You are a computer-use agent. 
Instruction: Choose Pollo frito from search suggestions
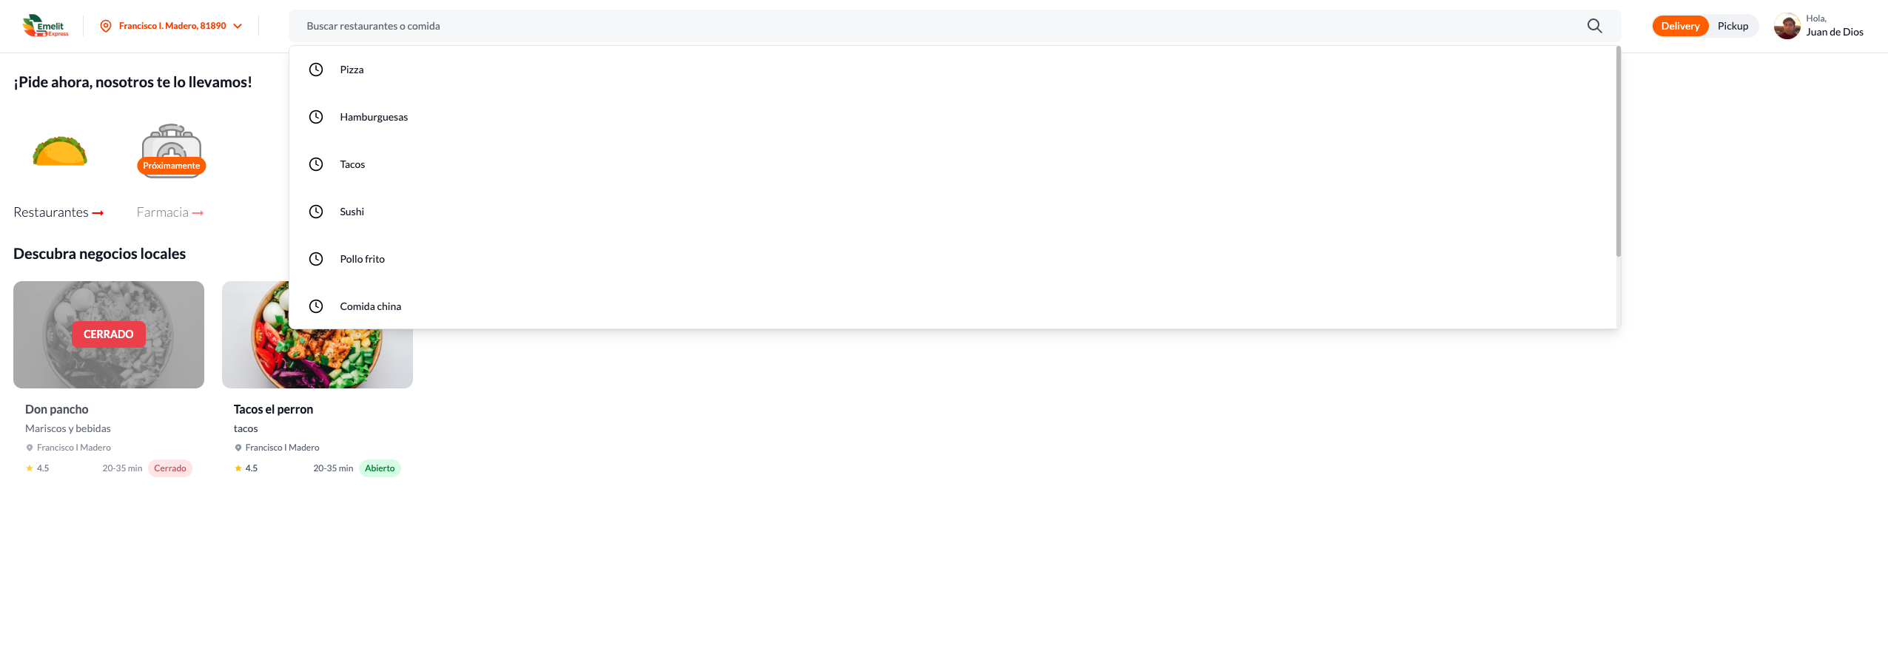point(362,259)
